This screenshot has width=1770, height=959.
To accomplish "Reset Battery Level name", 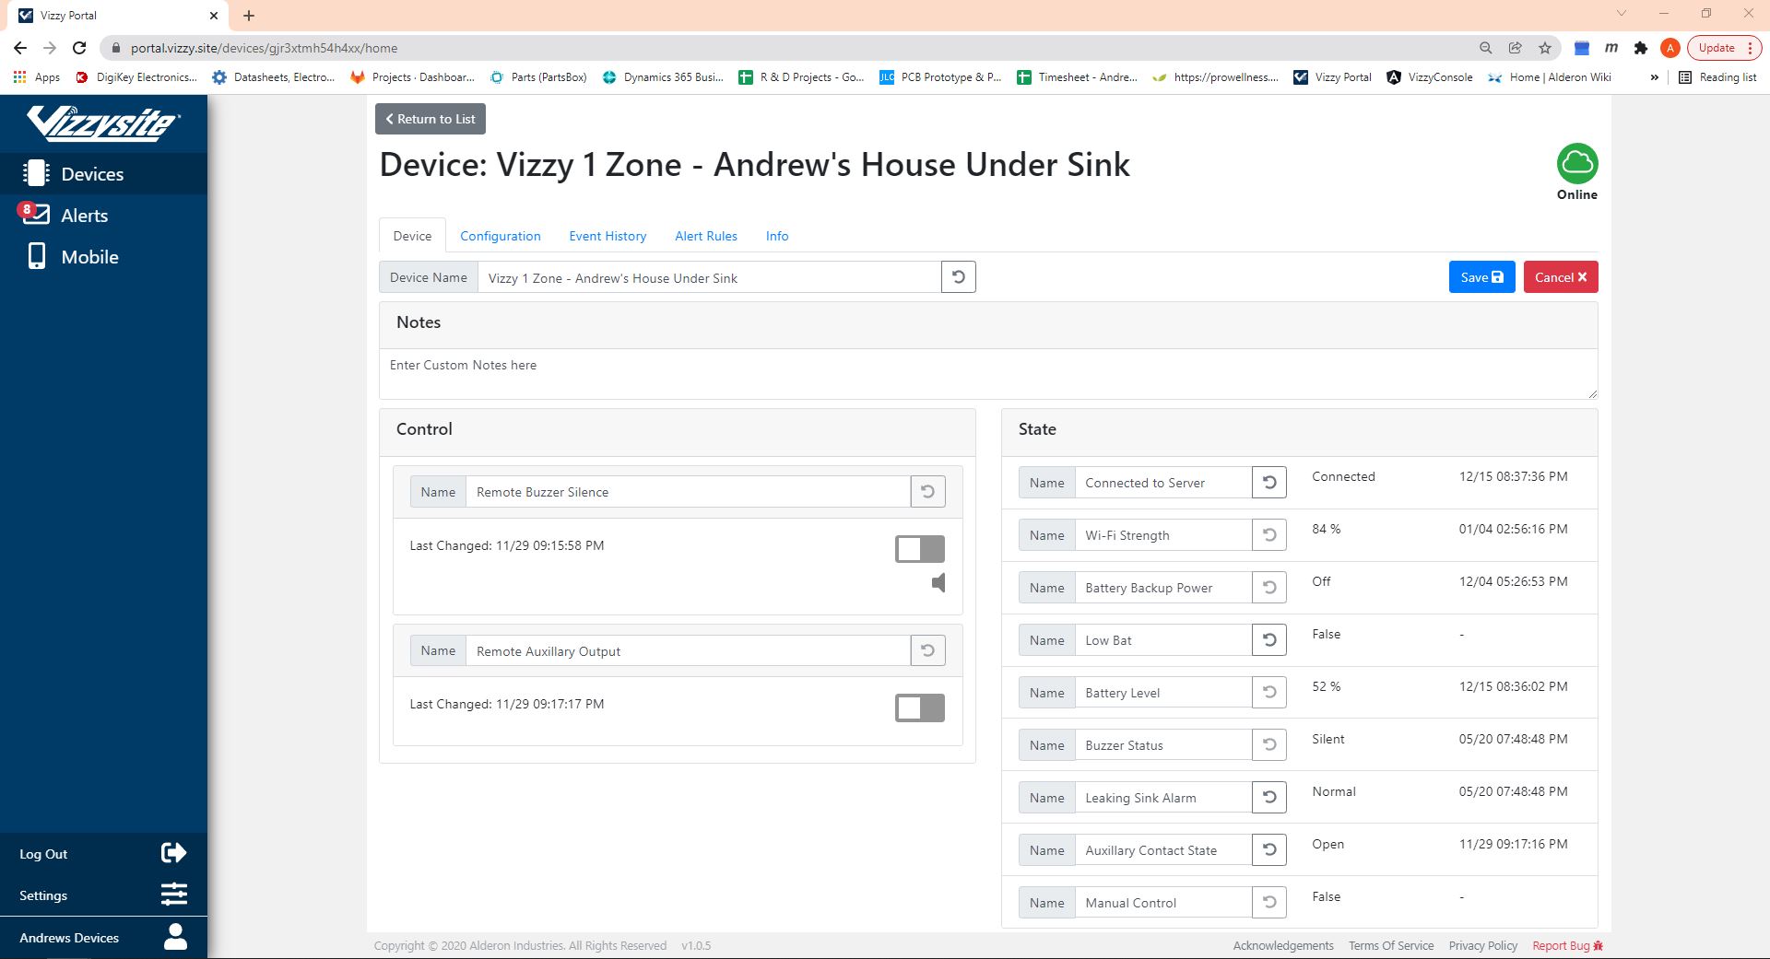I will 1269,693.
